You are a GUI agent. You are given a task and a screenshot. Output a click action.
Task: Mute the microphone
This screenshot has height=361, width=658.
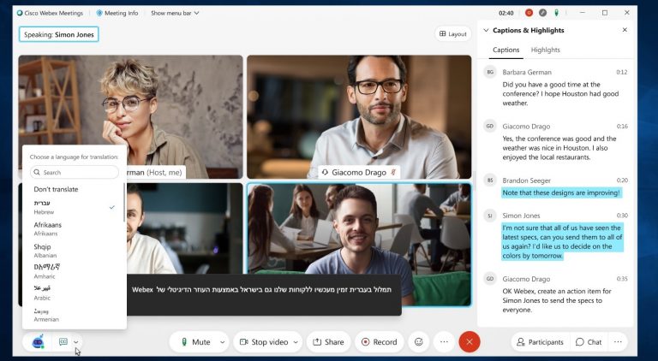point(195,341)
